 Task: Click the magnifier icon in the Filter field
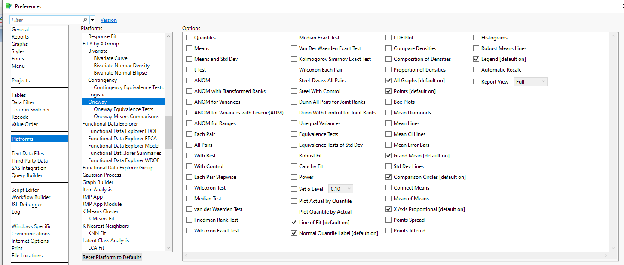(85, 20)
